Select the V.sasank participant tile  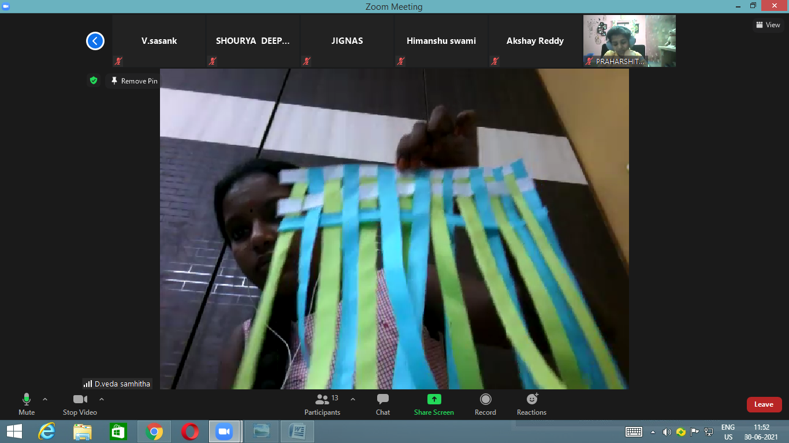point(159,41)
